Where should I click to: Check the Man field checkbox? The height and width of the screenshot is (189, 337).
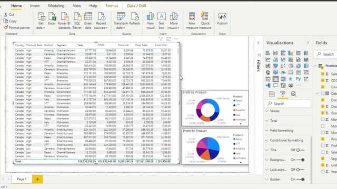(x=323, y=119)
